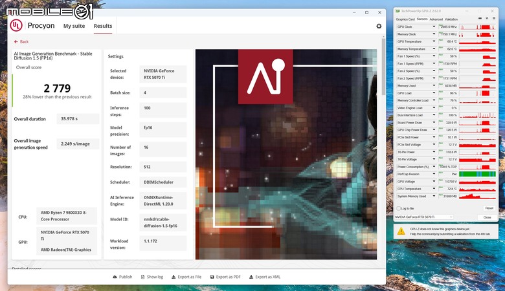Select the overall score value 2 779
The height and width of the screenshot is (291, 505).
(x=57, y=88)
